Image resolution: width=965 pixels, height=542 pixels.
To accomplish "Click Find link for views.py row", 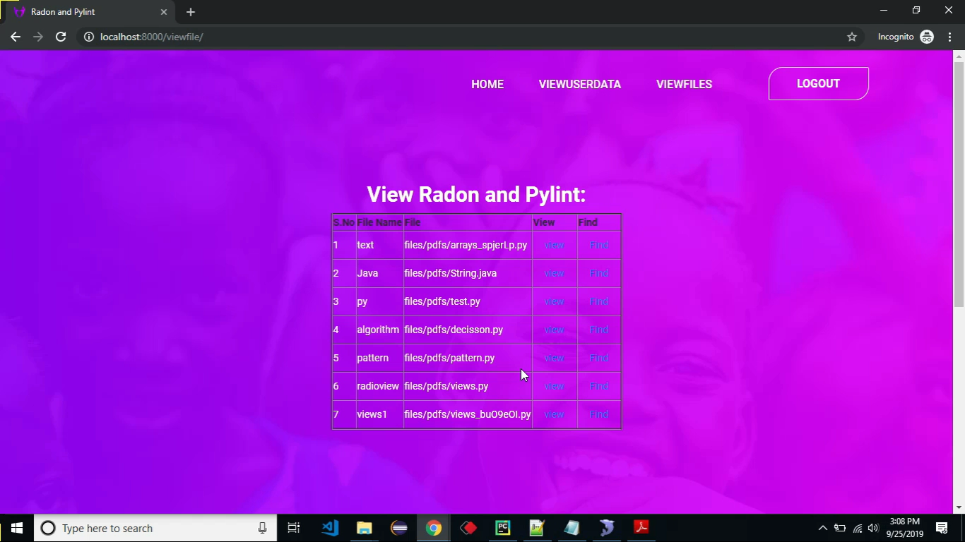I will tap(598, 386).
